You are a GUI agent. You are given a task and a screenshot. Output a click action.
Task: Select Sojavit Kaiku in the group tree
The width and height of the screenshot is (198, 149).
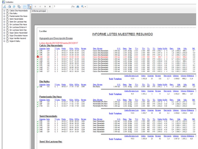(x=15, y=41)
